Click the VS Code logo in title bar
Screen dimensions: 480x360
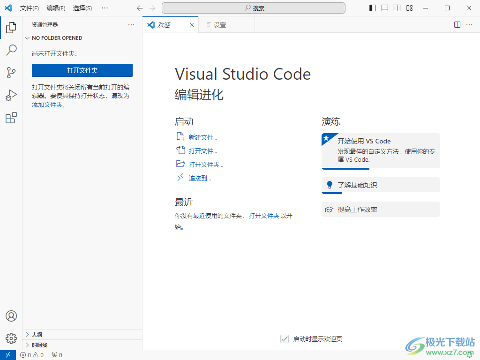coord(8,8)
